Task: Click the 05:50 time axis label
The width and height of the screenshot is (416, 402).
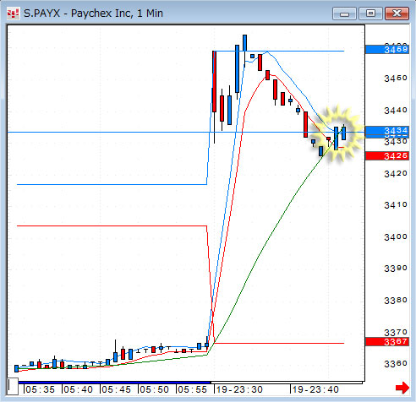Action: pos(154,389)
